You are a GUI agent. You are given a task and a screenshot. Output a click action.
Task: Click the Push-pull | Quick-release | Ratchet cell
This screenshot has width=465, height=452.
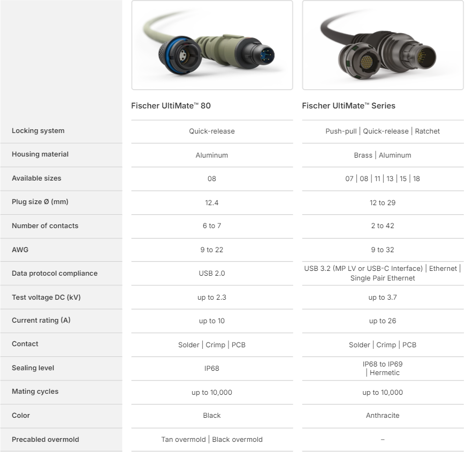coord(383,131)
